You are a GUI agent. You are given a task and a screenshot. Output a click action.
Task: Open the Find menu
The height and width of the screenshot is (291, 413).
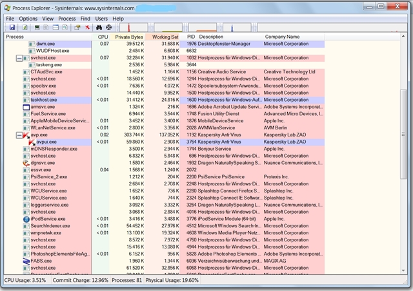point(85,19)
